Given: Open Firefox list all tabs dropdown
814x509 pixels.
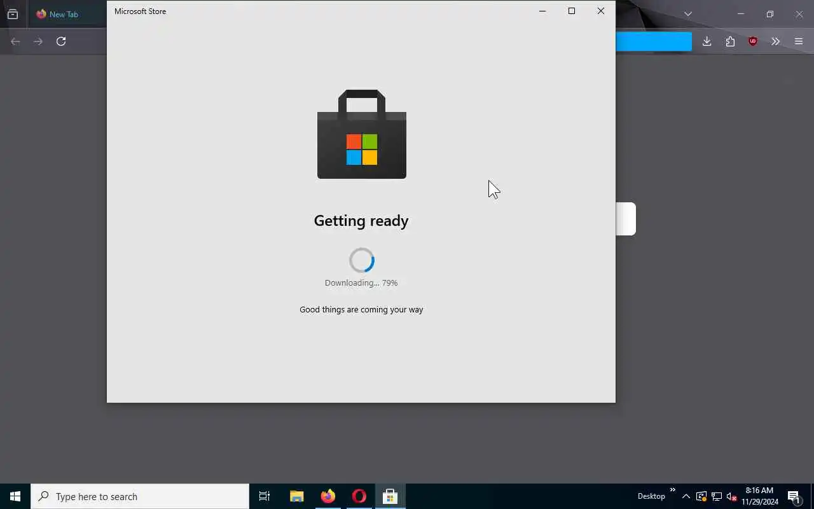Looking at the screenshot, I should pos(688,14).
